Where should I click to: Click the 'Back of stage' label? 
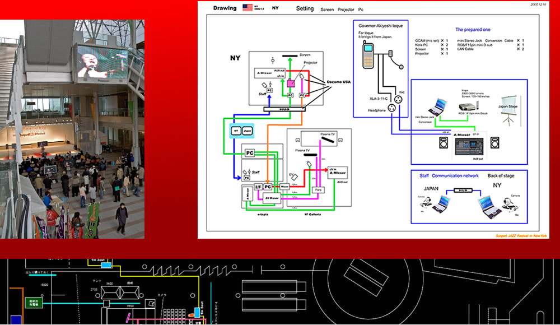click(501, 175)
